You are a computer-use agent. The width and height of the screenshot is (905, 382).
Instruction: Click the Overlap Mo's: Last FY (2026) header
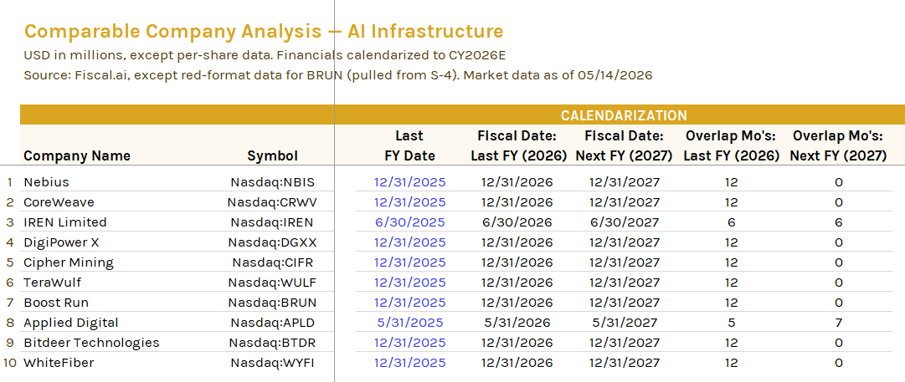click(731, 145)
